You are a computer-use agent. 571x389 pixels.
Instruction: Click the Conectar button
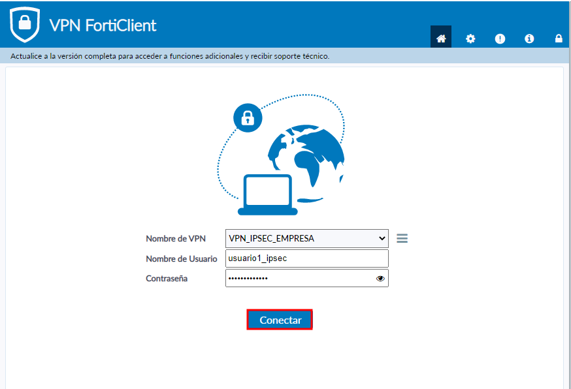pos(280,320)
